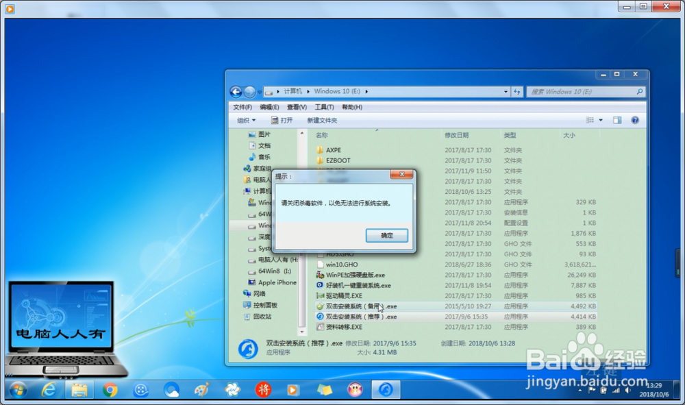685x405 pixels.
Task: Show hidden tray icons arrow
Action: click(x=580, y=391)
